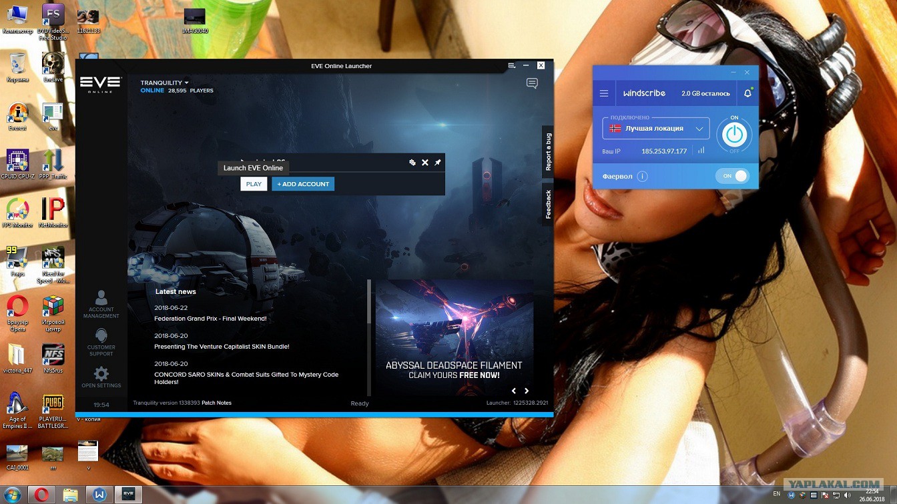The image size is (897, 504).
Task: Turn off the Windscribe VPN power button
Action: [x=734, y=135]
